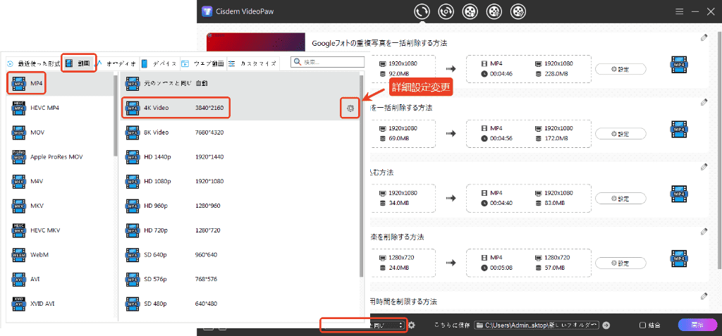Select HEVC MP4 in the format list
Image resolution: width=722 pixels, height=336 pixels.
pyautogui.click(x=44, y=107)
